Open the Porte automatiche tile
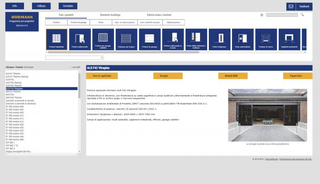320x184 pixels. point(243,39)
